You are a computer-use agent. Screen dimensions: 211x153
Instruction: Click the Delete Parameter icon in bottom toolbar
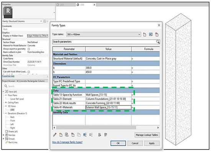point(73,135)
